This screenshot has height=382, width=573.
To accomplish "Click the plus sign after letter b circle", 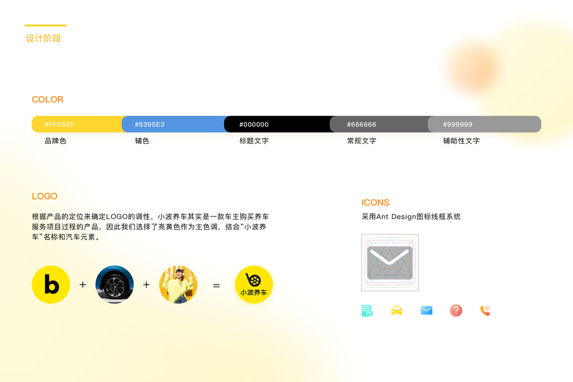I will pos(83,285).
